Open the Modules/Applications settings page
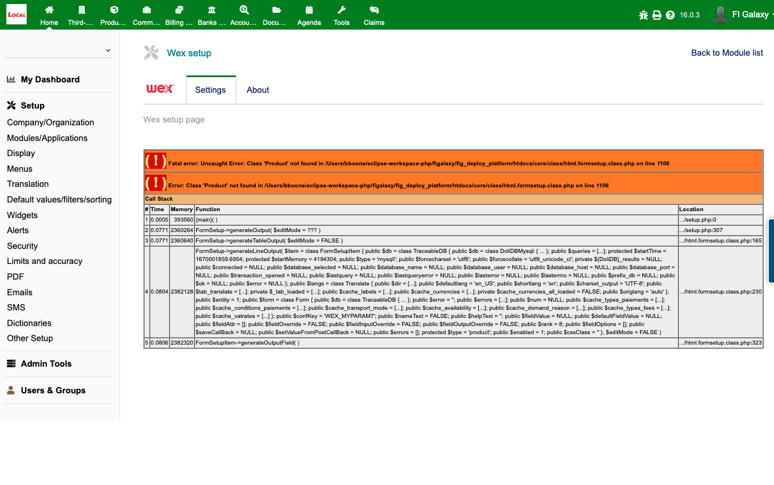 (x=47, y=138)
